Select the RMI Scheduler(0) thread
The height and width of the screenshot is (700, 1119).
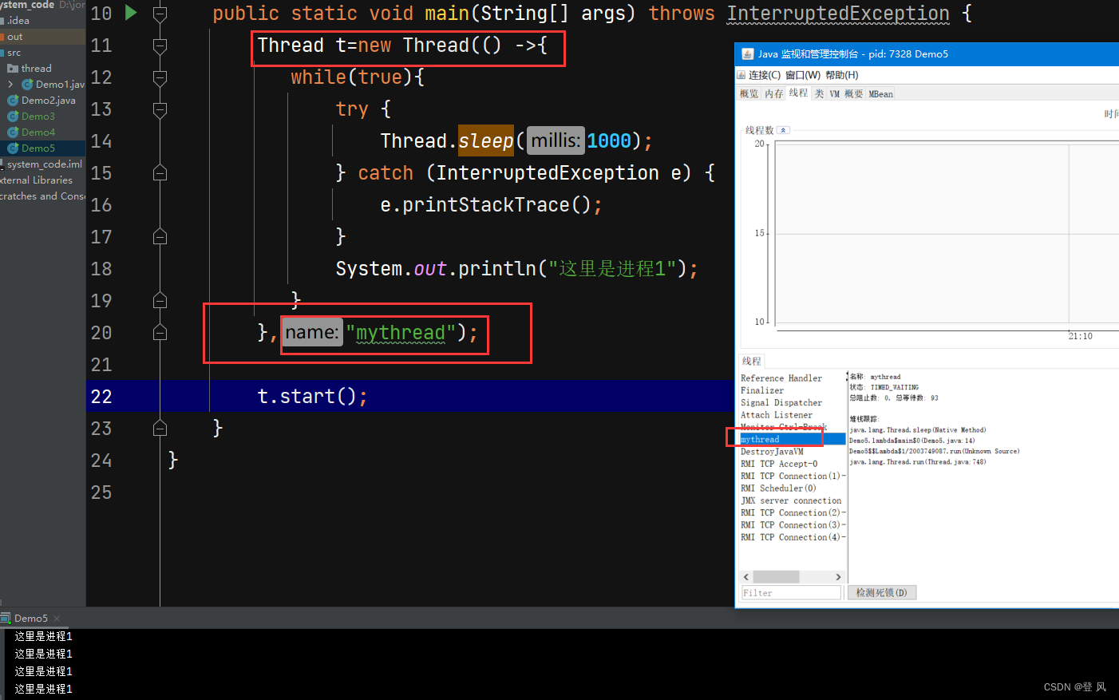[x=778, y=488]
